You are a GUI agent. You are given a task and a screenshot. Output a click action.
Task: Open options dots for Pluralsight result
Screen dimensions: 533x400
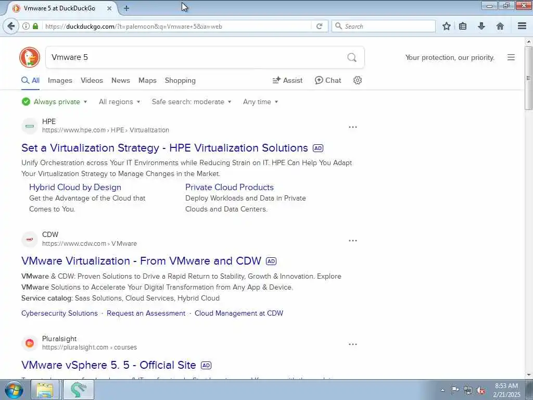(x=353, y=344)
